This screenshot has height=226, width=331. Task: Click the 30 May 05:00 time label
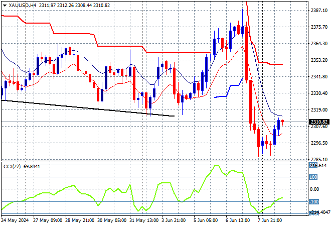point(112,220)
